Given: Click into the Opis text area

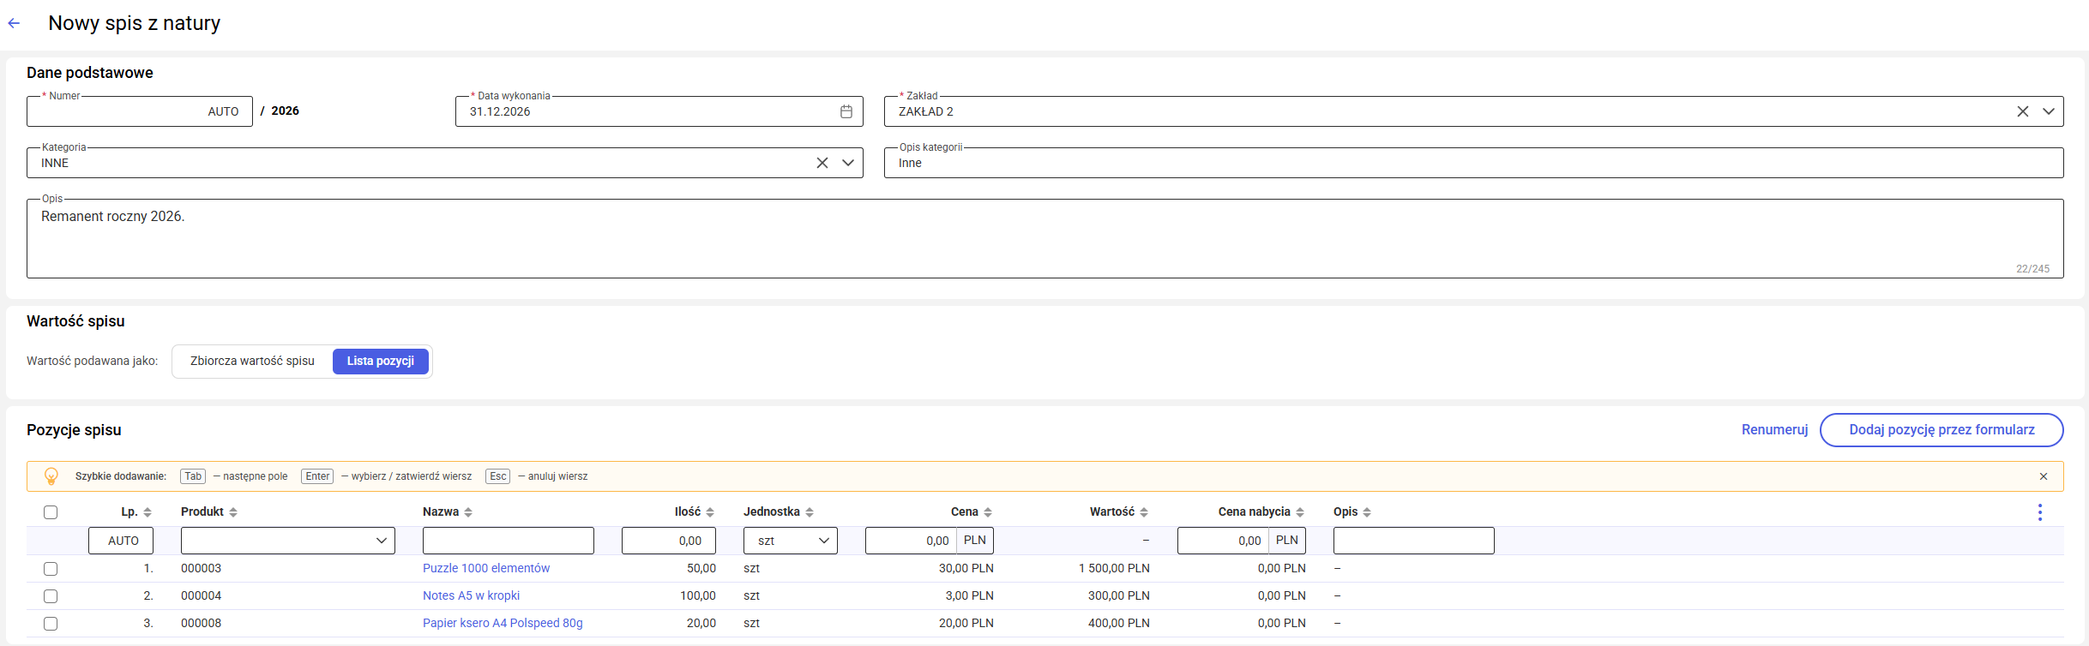Looking at the screenshot, I should click(x=1044, y=239).
